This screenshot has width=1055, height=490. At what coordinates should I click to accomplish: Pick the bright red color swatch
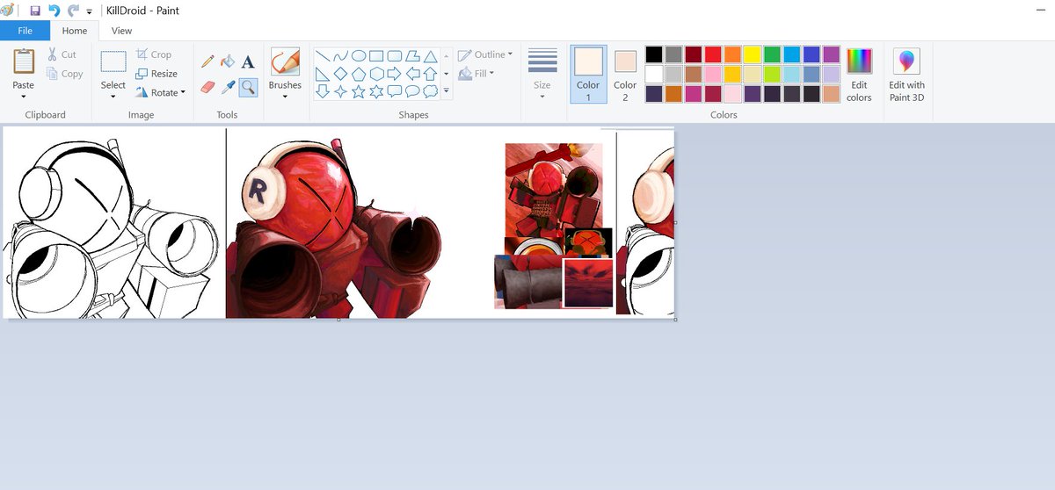(x=713, y=54)
